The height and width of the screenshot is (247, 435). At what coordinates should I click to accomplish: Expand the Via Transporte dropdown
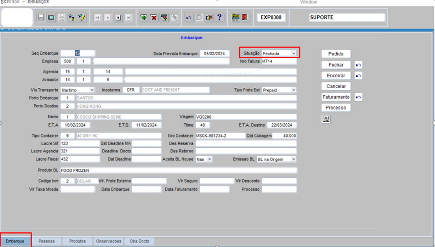coord(92,90)
